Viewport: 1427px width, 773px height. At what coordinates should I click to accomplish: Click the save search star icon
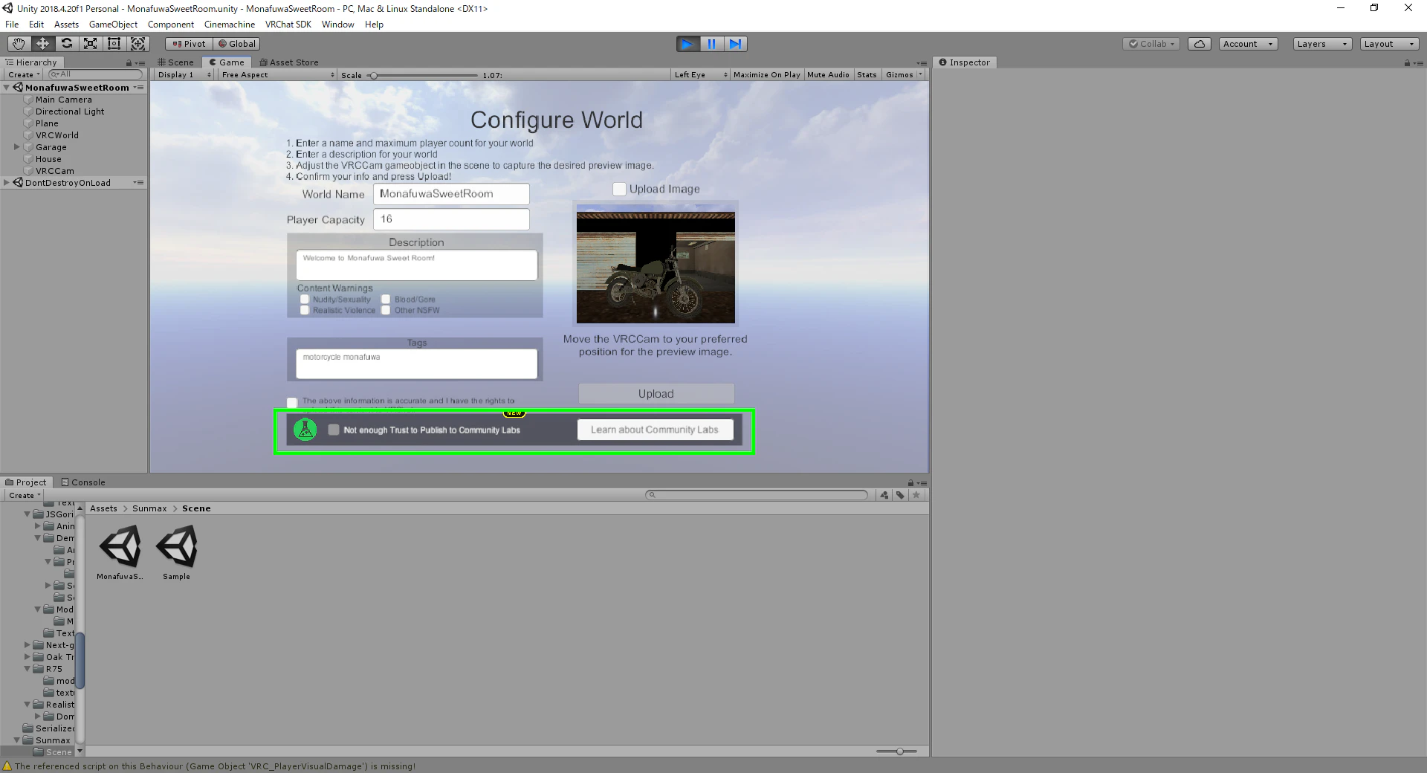click(916, 495)
